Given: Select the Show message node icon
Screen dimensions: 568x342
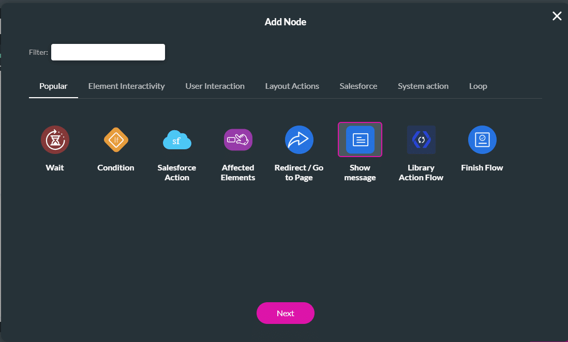Looking at the screenshot, I should [360, 139].
